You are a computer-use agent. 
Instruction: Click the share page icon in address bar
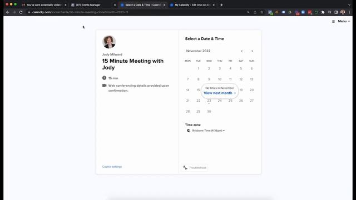click(255, 12)
